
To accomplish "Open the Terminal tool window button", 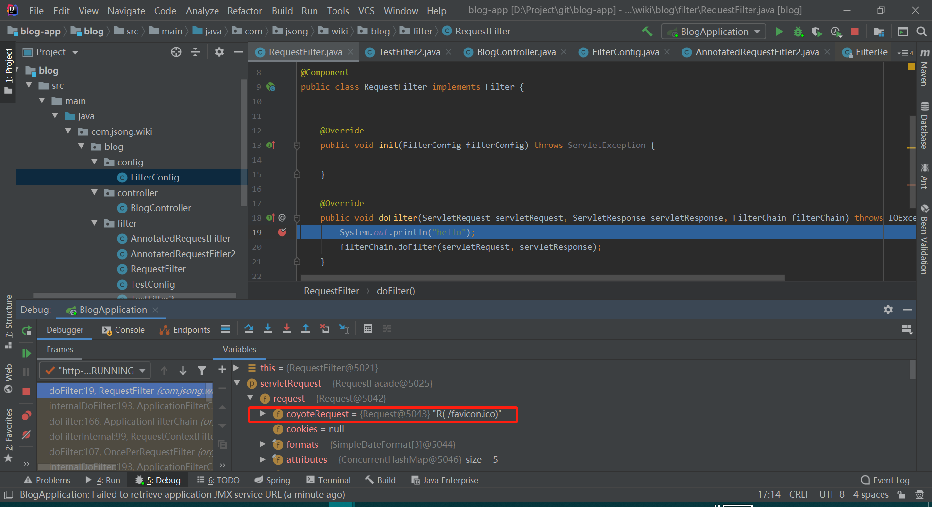I will [x=329, y=480].
